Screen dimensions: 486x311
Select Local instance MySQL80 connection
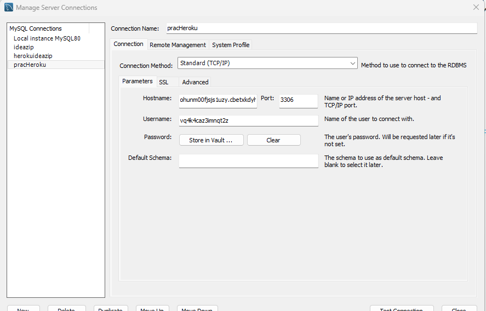pyautogui.click(x=47, y=38)
